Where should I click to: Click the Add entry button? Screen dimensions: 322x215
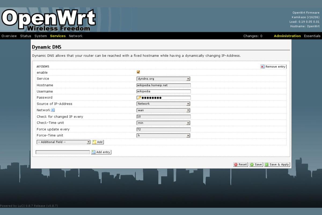(x=101, y=152)
